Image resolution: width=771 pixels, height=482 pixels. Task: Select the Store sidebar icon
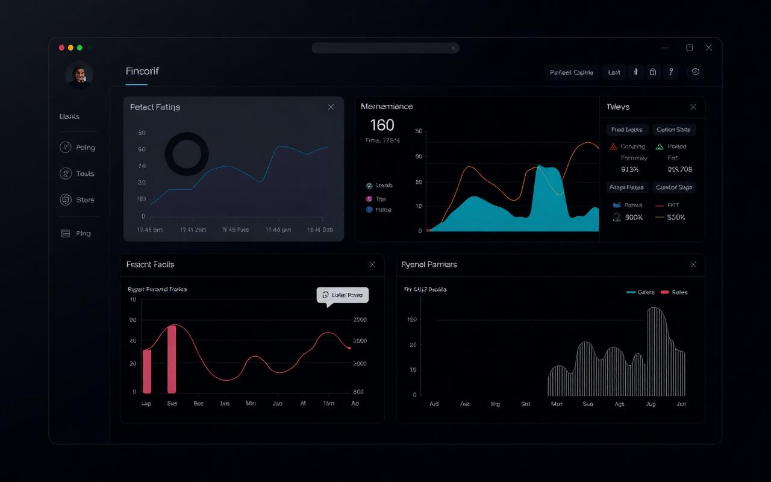pyautogui.click(x=65, y=199)
